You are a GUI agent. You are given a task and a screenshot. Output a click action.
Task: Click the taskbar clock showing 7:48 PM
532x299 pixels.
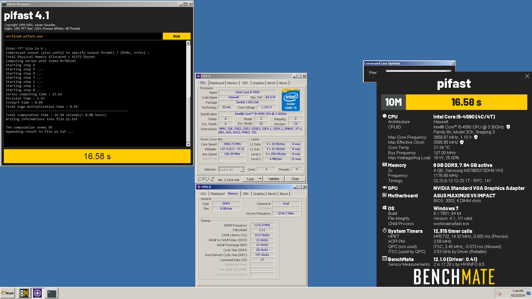point(518,293)
